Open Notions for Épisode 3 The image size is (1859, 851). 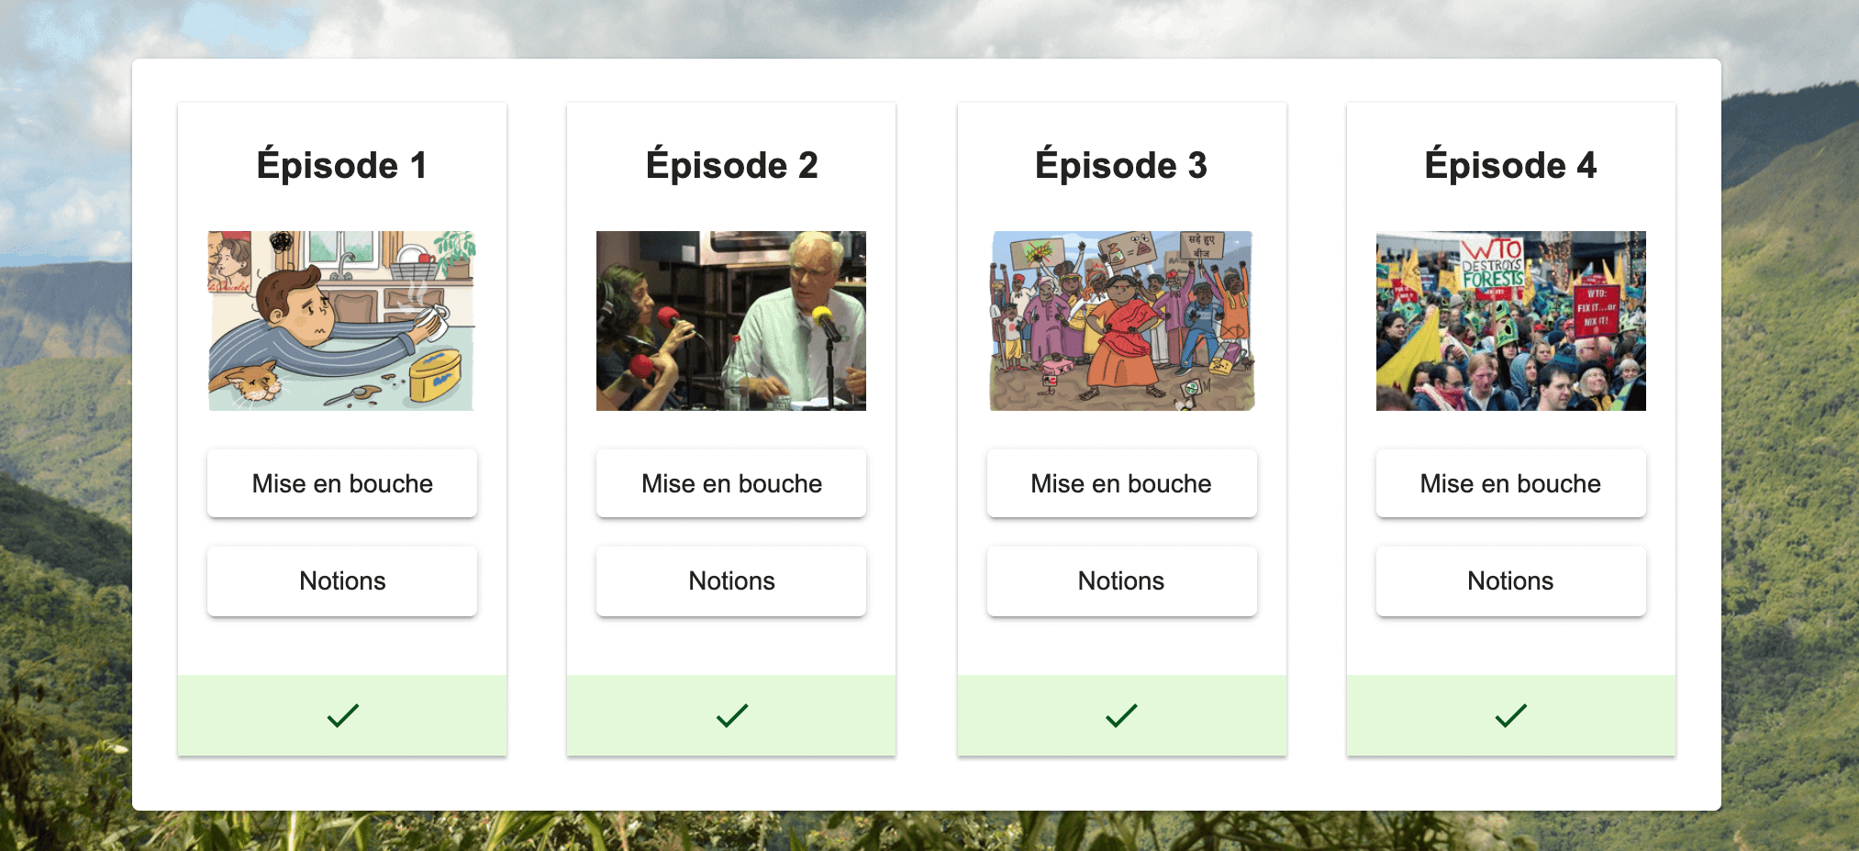[x=1121, y=581]
